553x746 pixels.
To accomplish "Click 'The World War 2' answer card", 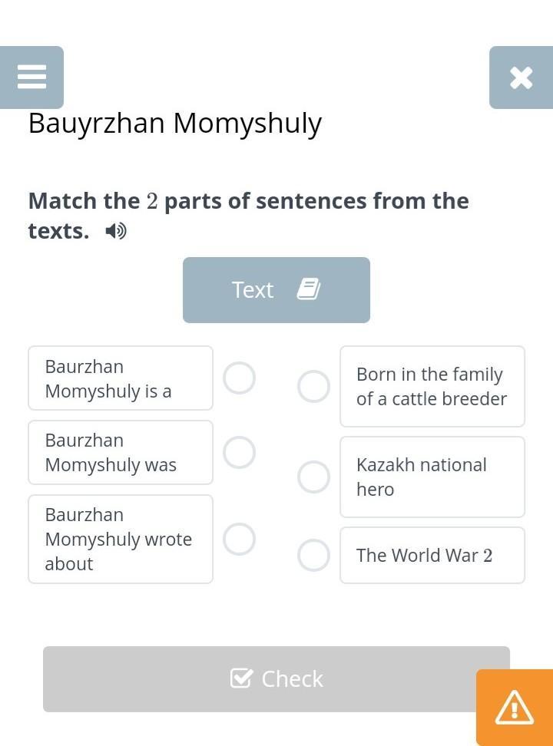I will click(432, 556).
